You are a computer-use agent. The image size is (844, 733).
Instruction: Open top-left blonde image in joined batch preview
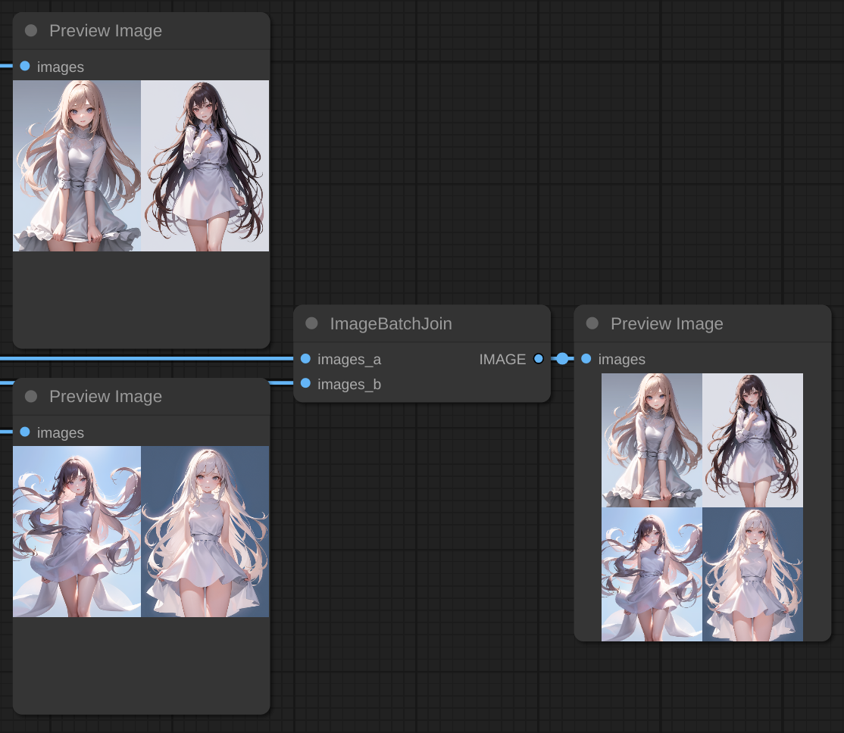652,440
